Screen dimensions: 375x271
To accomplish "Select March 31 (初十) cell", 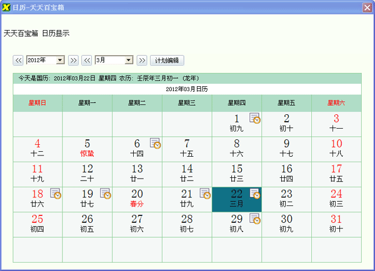I will (x=336, y=225).
